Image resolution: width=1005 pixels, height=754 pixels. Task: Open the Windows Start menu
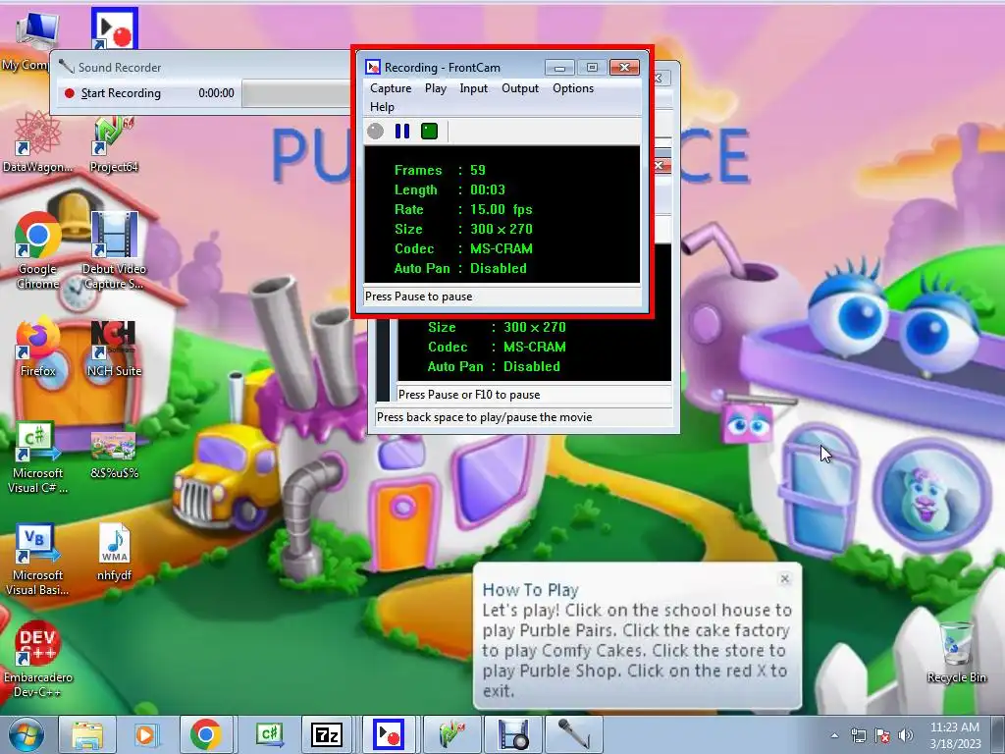[x=26, y=734]
